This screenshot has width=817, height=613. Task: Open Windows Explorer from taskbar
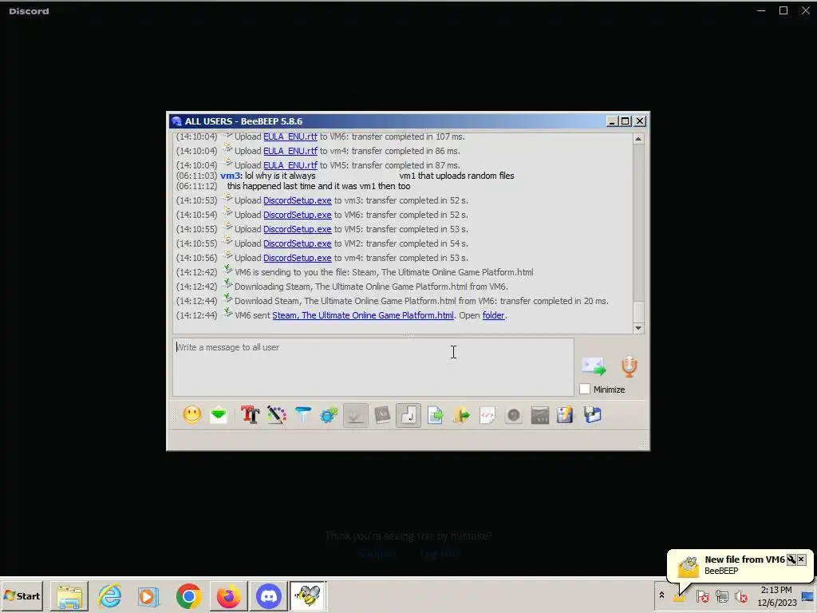click(69, 595)
